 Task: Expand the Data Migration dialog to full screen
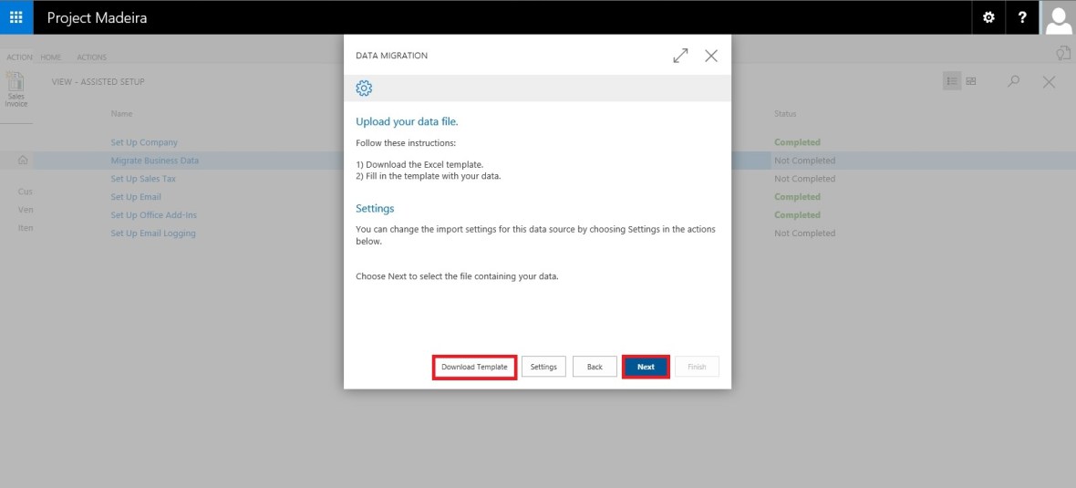pyautogui.click(x=680, y=56)
